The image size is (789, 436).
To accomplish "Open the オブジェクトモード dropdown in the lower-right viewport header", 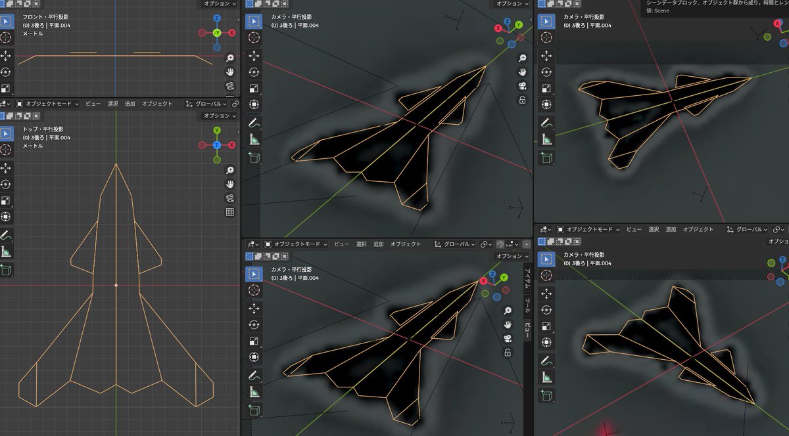I will click(588, 229).
